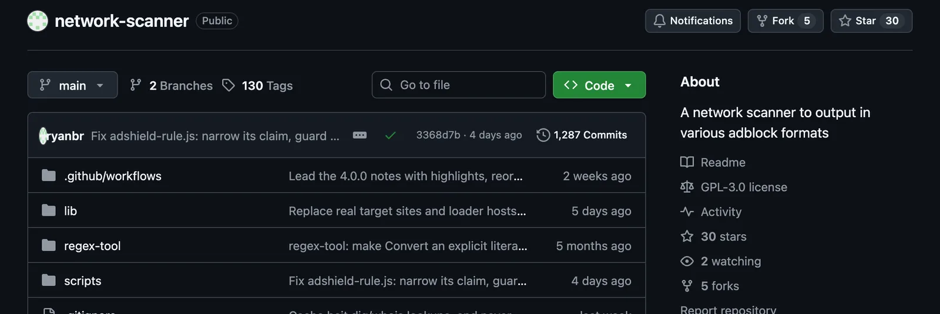
Task: Open commit hash 3368d7b
Action: click(x=438, y=135)
